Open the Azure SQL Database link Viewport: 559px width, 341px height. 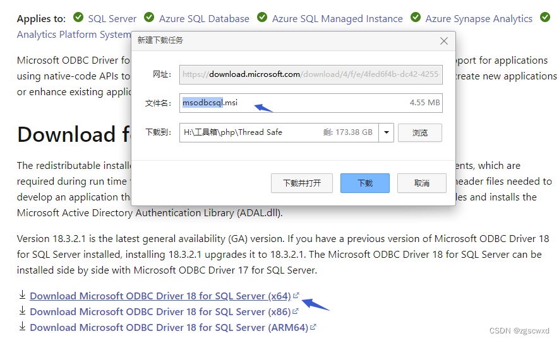(x=204, y=18)
